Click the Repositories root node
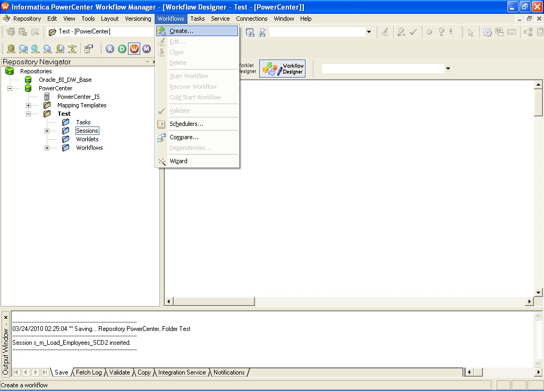 36,72
